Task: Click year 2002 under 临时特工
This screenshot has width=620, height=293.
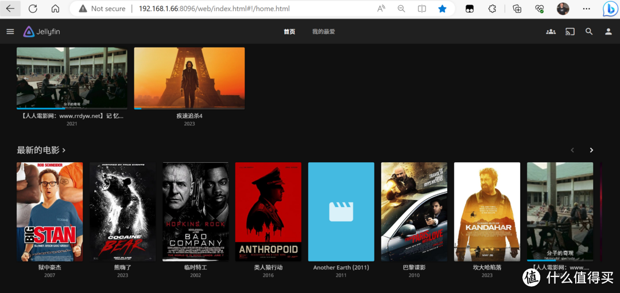Action: tap(195, 275)
